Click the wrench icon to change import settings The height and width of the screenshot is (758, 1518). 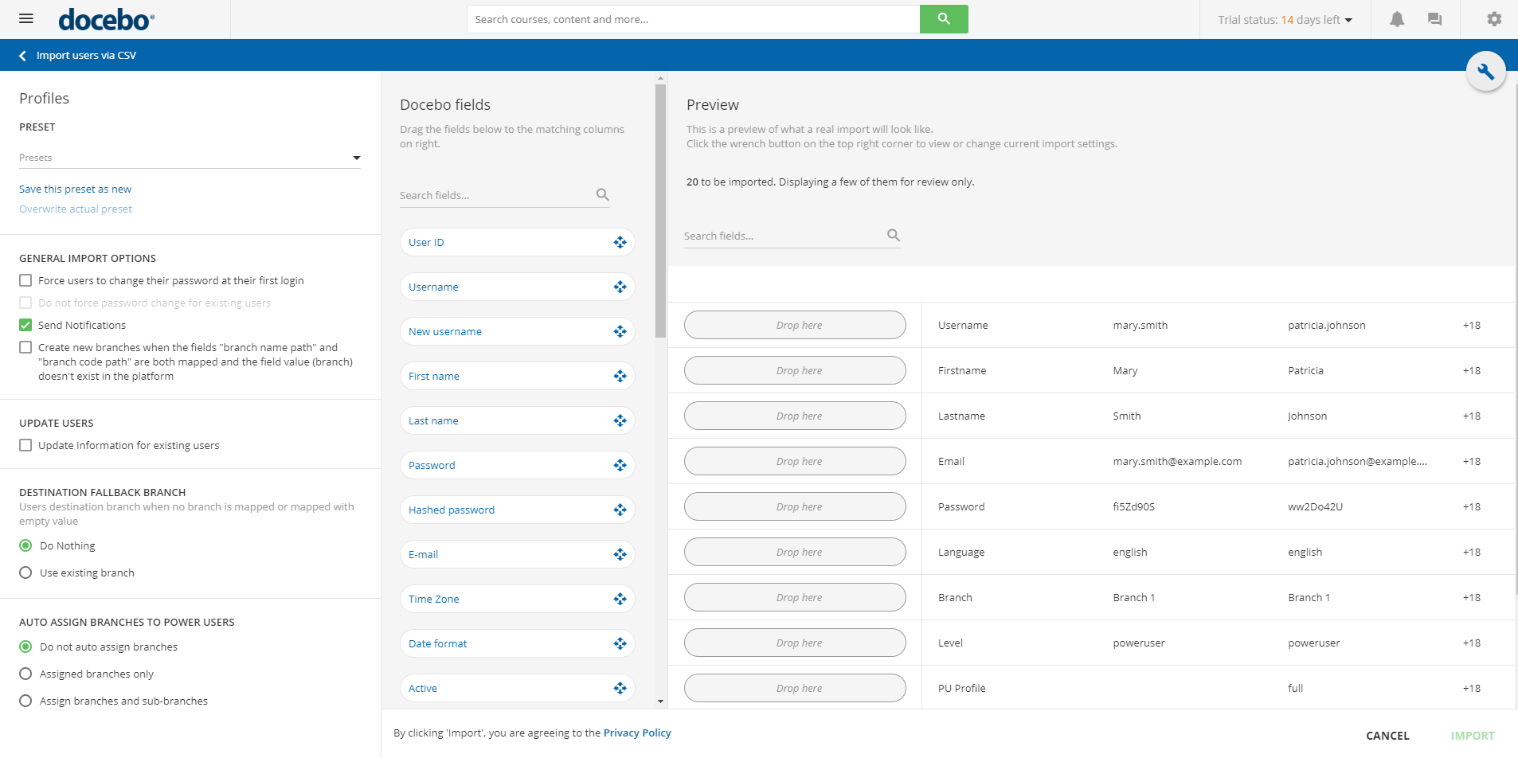(1486, 70)
